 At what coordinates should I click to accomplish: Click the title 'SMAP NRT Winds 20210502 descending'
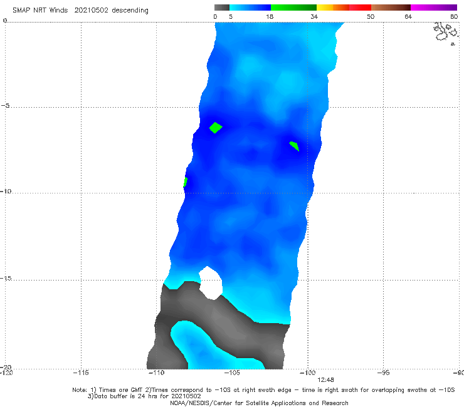80,10
